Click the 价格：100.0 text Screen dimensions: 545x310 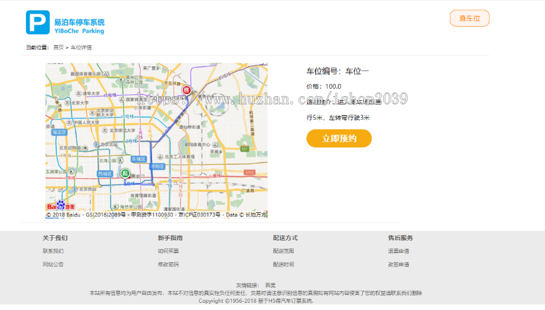pos(323,86)
